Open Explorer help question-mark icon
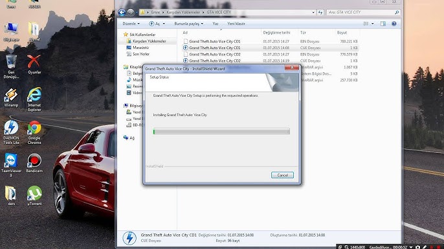Viewport: 444px width, 249px height. [394, 24]
